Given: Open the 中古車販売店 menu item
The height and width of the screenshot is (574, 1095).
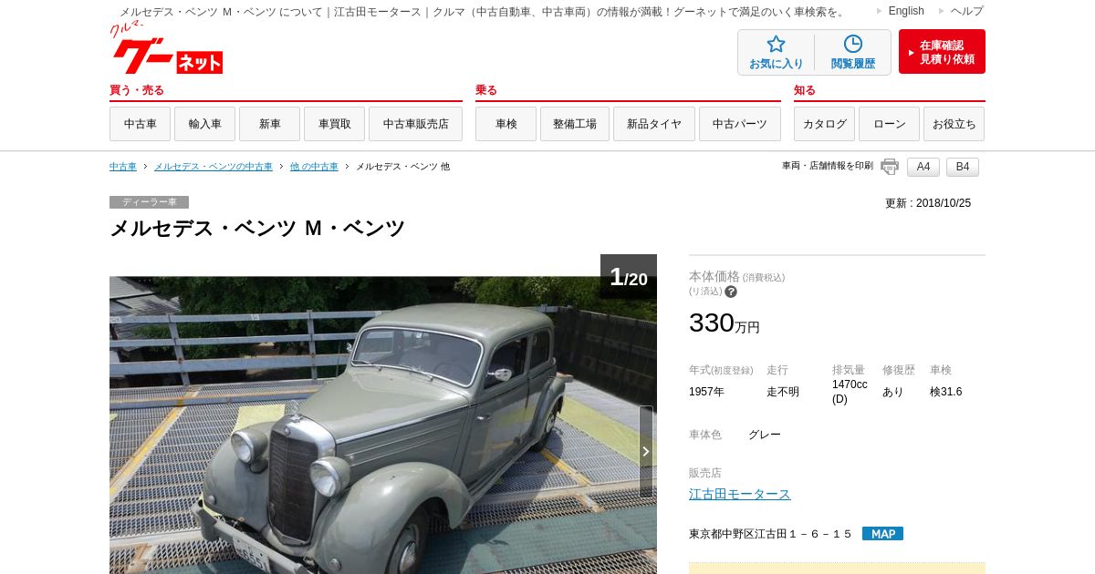Looking at the screenshot, I should pos(415,124).
